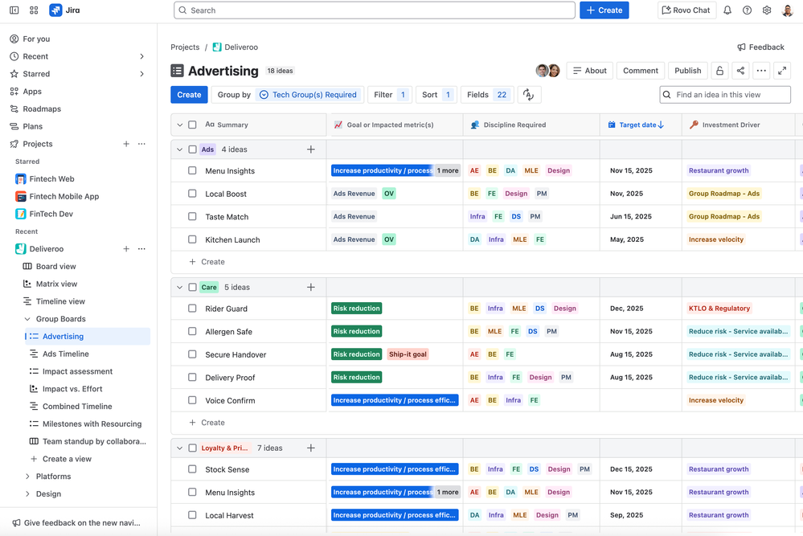Image resolution: width=803 pixels, height=536 pixels.
Task: Add idea to Loyalty & Pri... group plus icon
Action: (311, 448)
